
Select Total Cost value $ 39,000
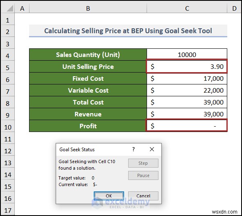click(x=187, y=102)
